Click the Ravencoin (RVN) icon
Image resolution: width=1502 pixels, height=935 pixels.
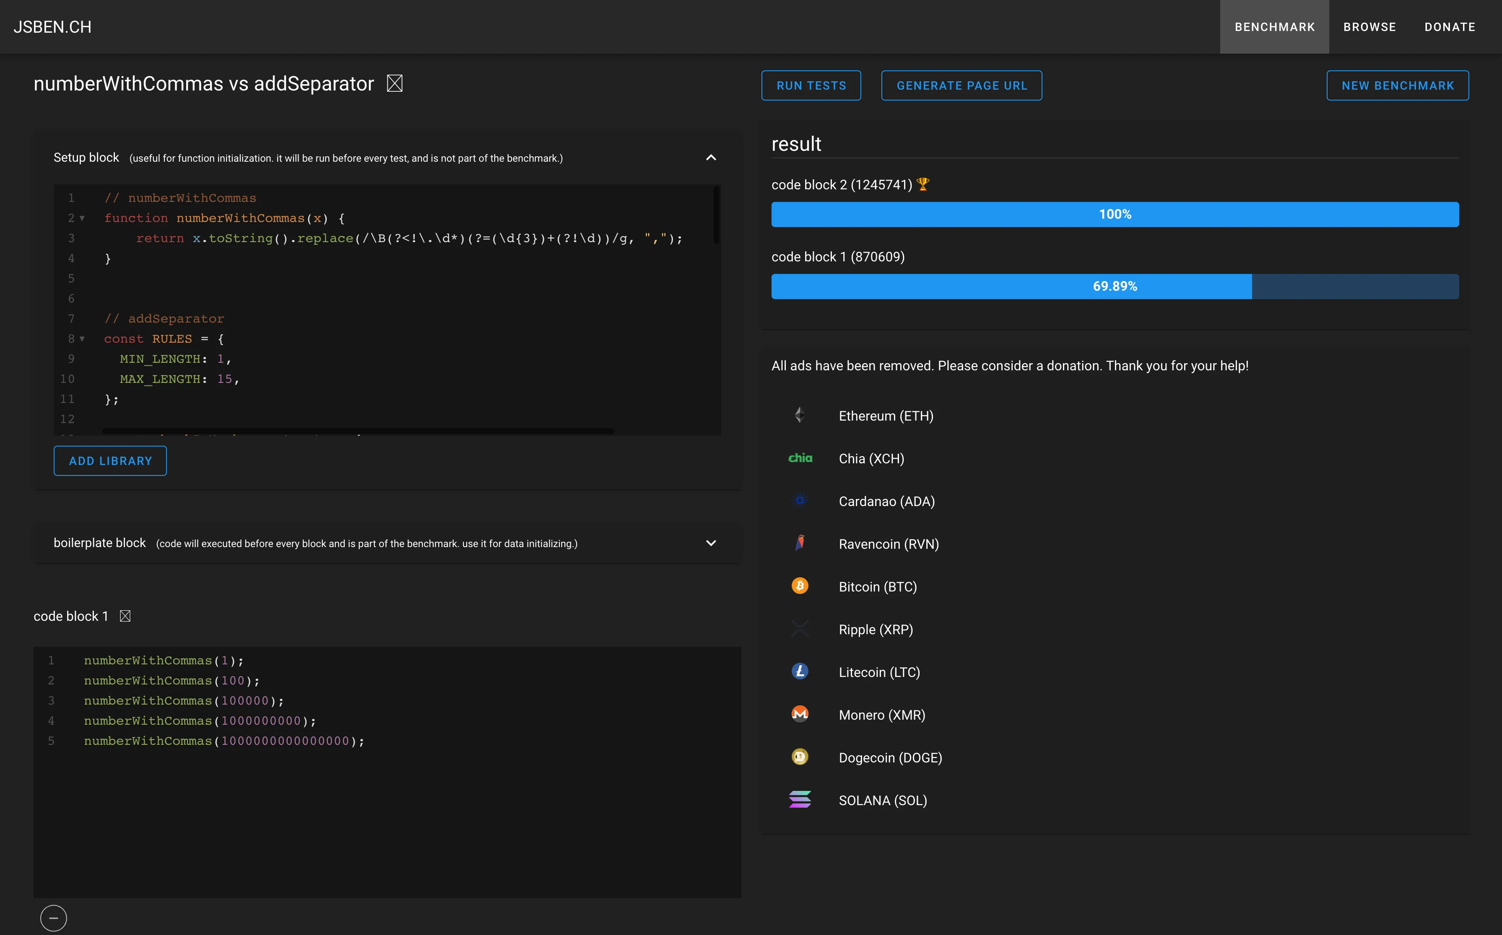coord(800,543)
